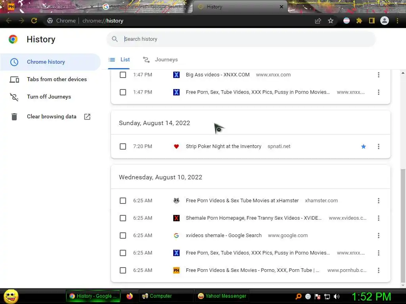The width and height of the screenshot is (406, 304).
Task: Open the xvideos shemale - Google Search link
Action: (x=224, y=236)
